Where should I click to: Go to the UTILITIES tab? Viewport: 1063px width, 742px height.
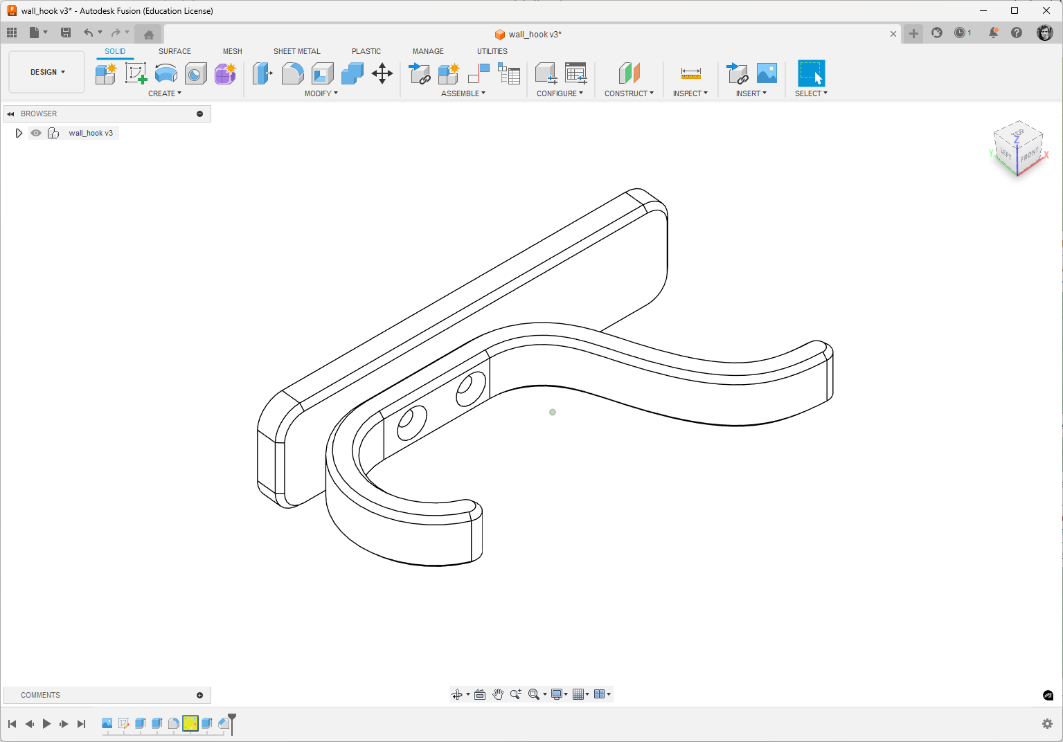pyautogui.click(x=492, y=51)
